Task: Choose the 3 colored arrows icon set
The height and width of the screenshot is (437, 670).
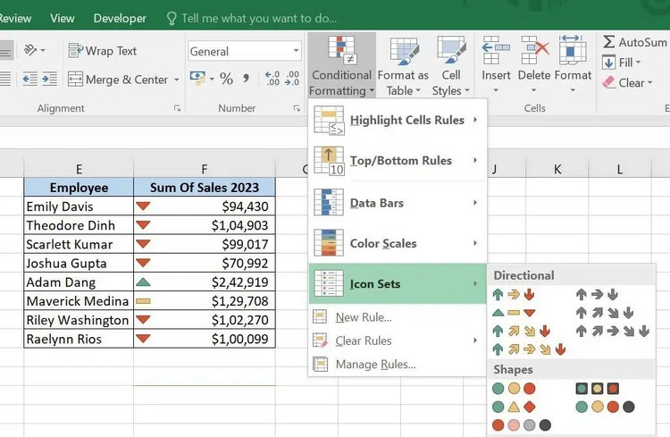Action: pos(514,294)
